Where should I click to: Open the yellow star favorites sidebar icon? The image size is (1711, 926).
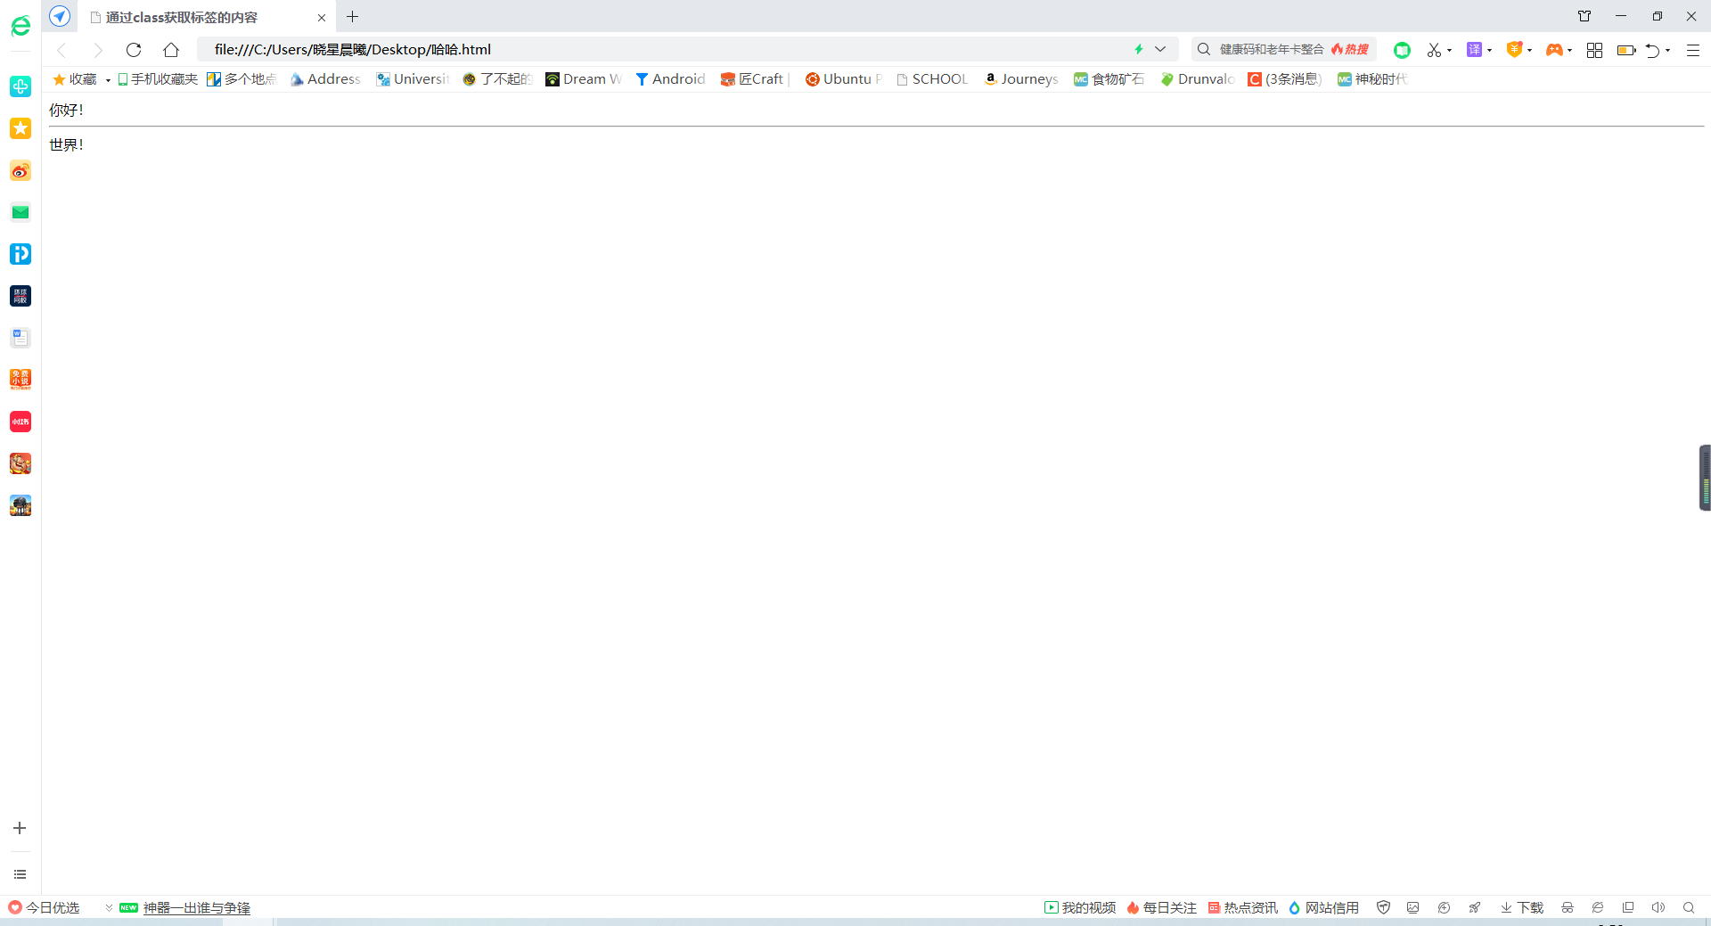20,128
